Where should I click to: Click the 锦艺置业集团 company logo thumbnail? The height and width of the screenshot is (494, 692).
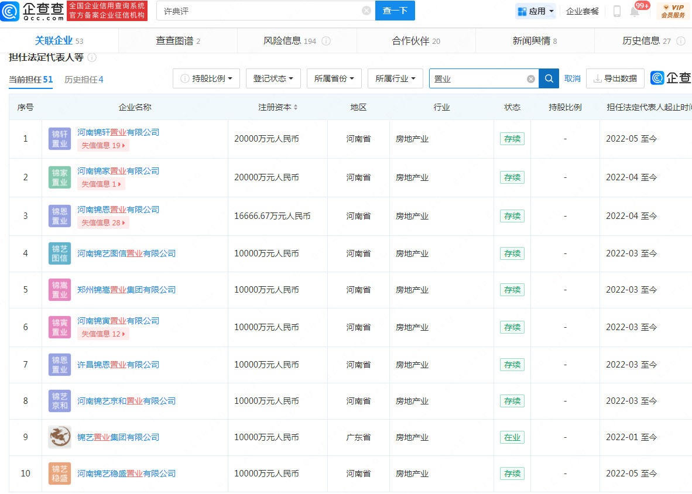coord(60,437)
